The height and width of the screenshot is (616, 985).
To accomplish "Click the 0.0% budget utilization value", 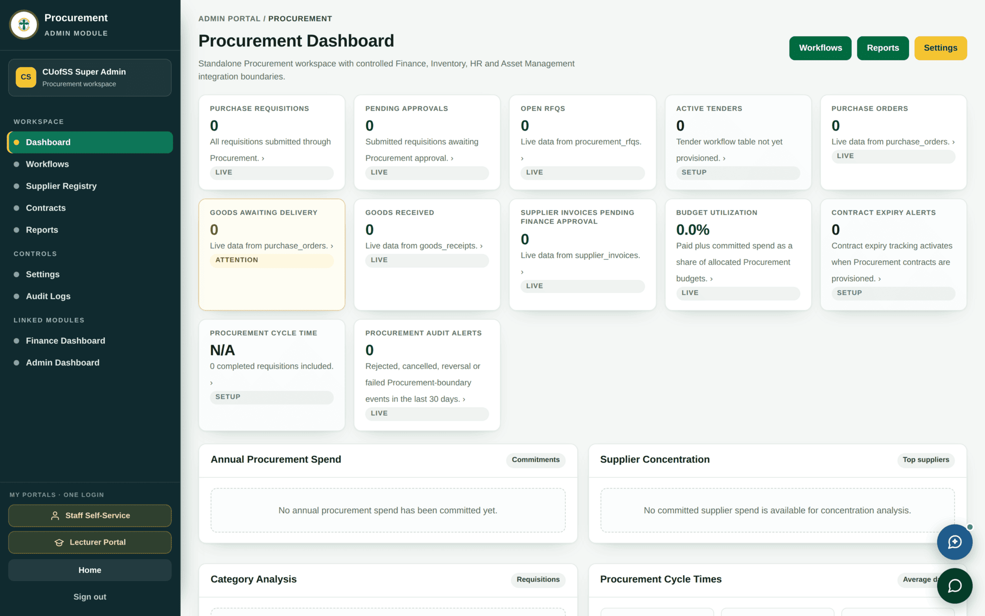I will click(x=693, y=229).
